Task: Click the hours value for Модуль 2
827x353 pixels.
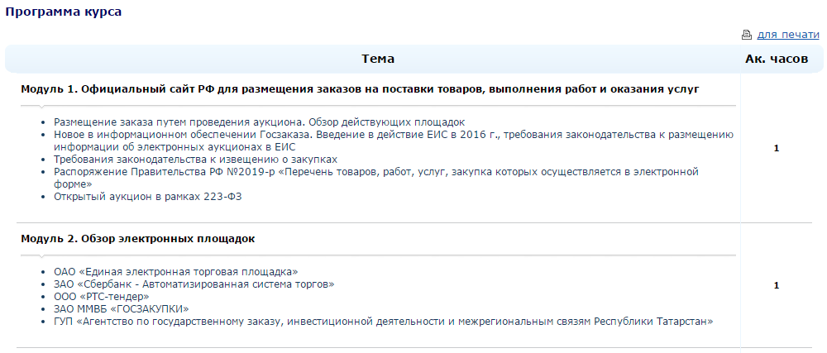Action: click(777, 285)
